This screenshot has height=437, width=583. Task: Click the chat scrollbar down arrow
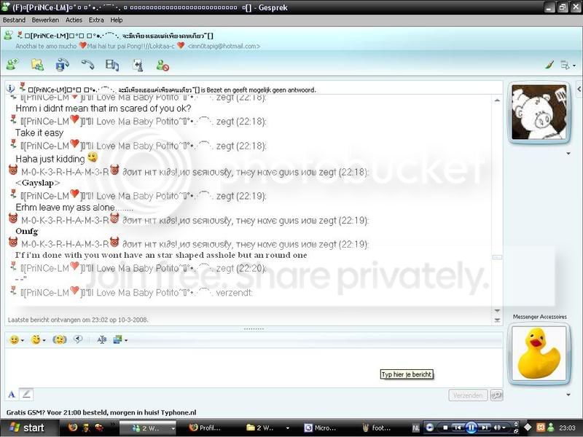pyautogui.click(x=497, y=310)
